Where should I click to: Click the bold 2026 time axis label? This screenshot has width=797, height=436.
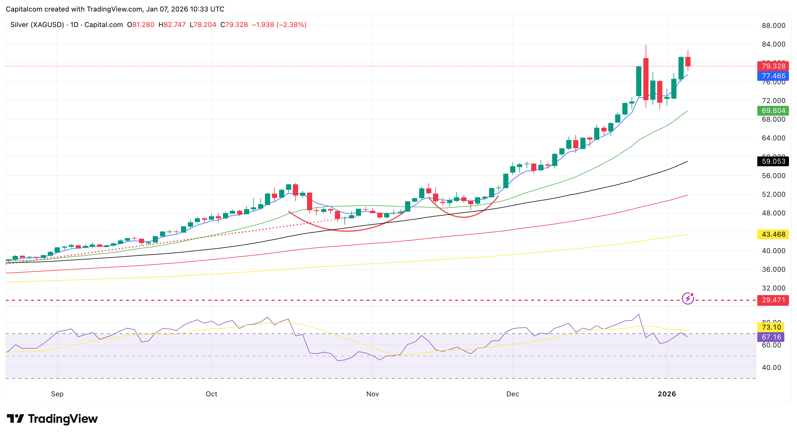[x=667, y=394]
